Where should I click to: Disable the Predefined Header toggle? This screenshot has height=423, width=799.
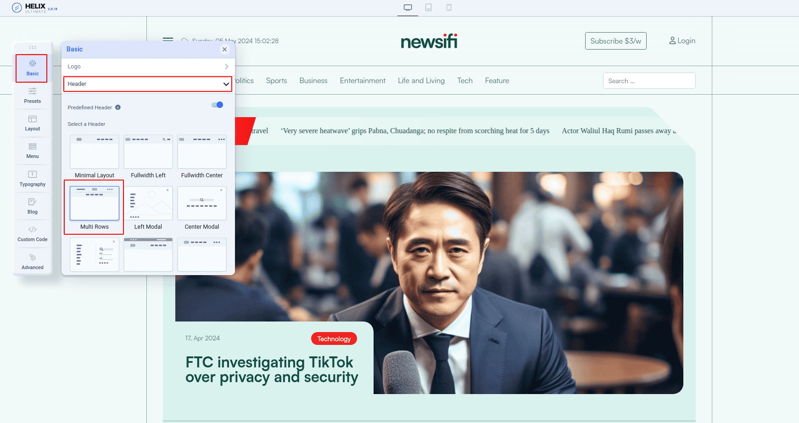(x=218, y=105)
